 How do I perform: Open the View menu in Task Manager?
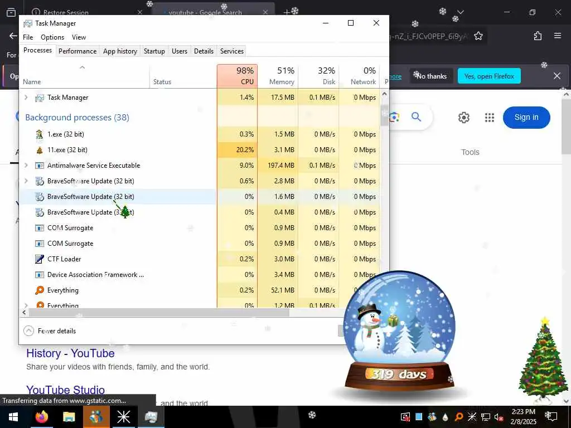pos(79,37)
